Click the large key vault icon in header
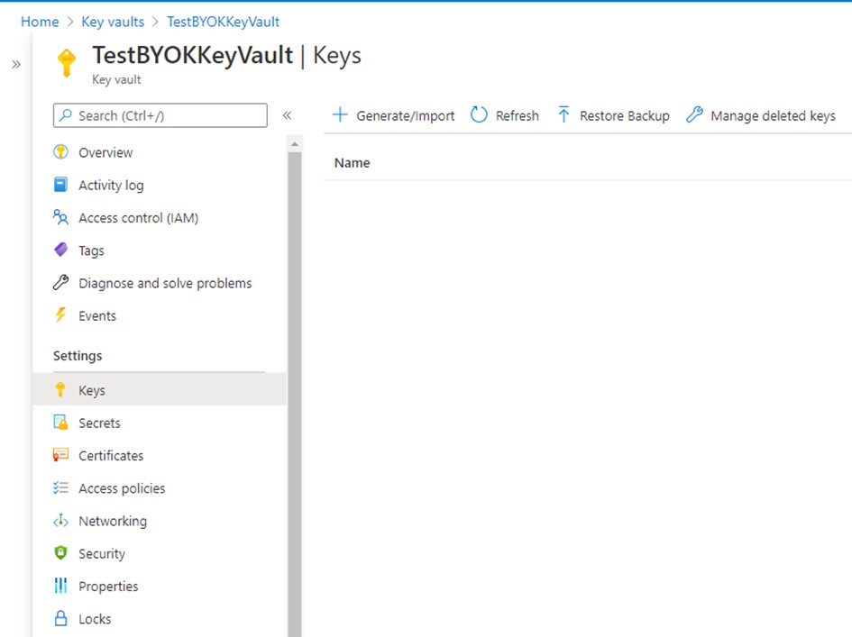 [x=67, y=63]
